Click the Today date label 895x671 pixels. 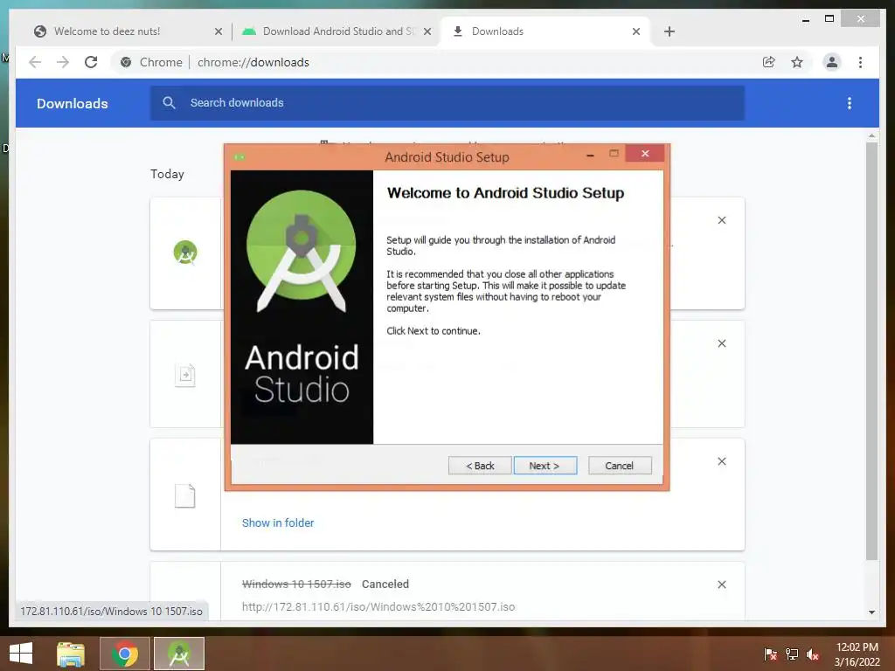(x=167, y=174)
